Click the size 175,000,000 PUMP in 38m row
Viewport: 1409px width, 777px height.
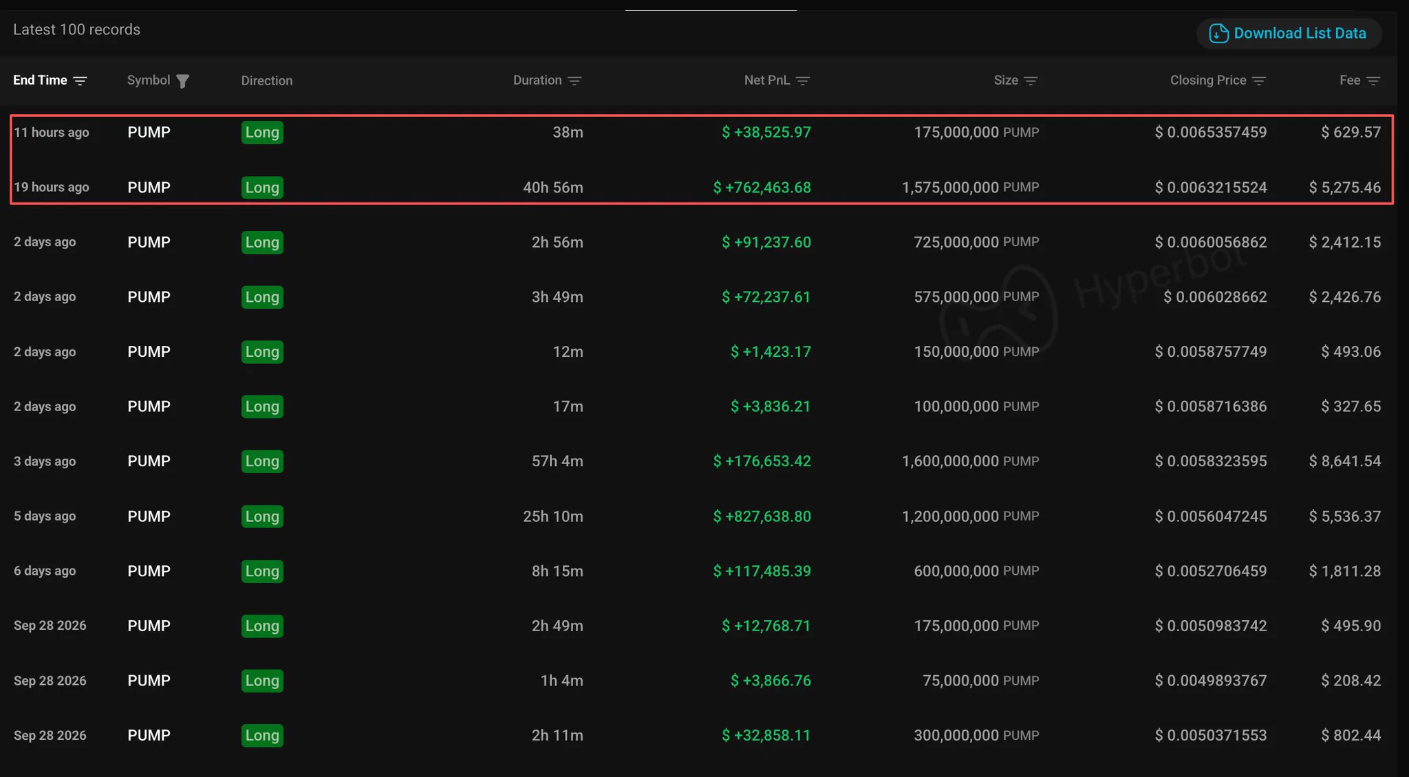point(976,132)
